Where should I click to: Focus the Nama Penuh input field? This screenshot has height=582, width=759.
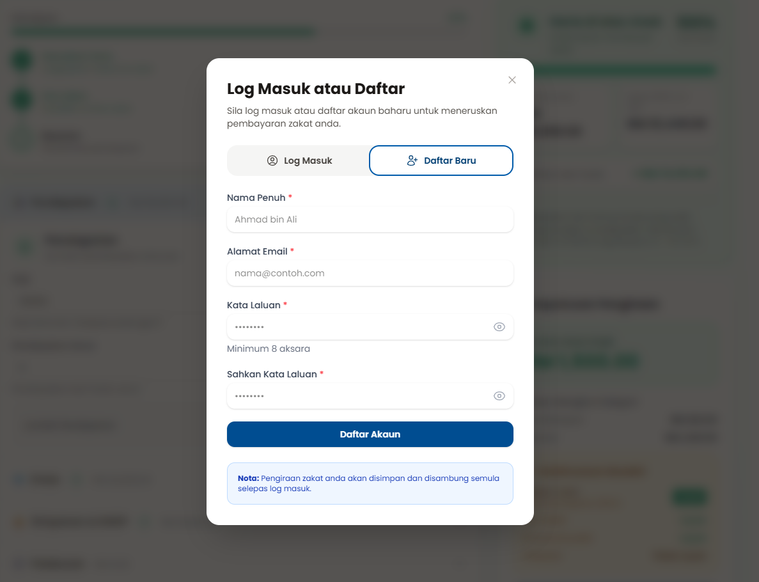point(370,219)
